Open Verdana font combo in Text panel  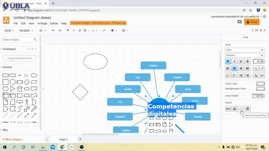(245, 55)
